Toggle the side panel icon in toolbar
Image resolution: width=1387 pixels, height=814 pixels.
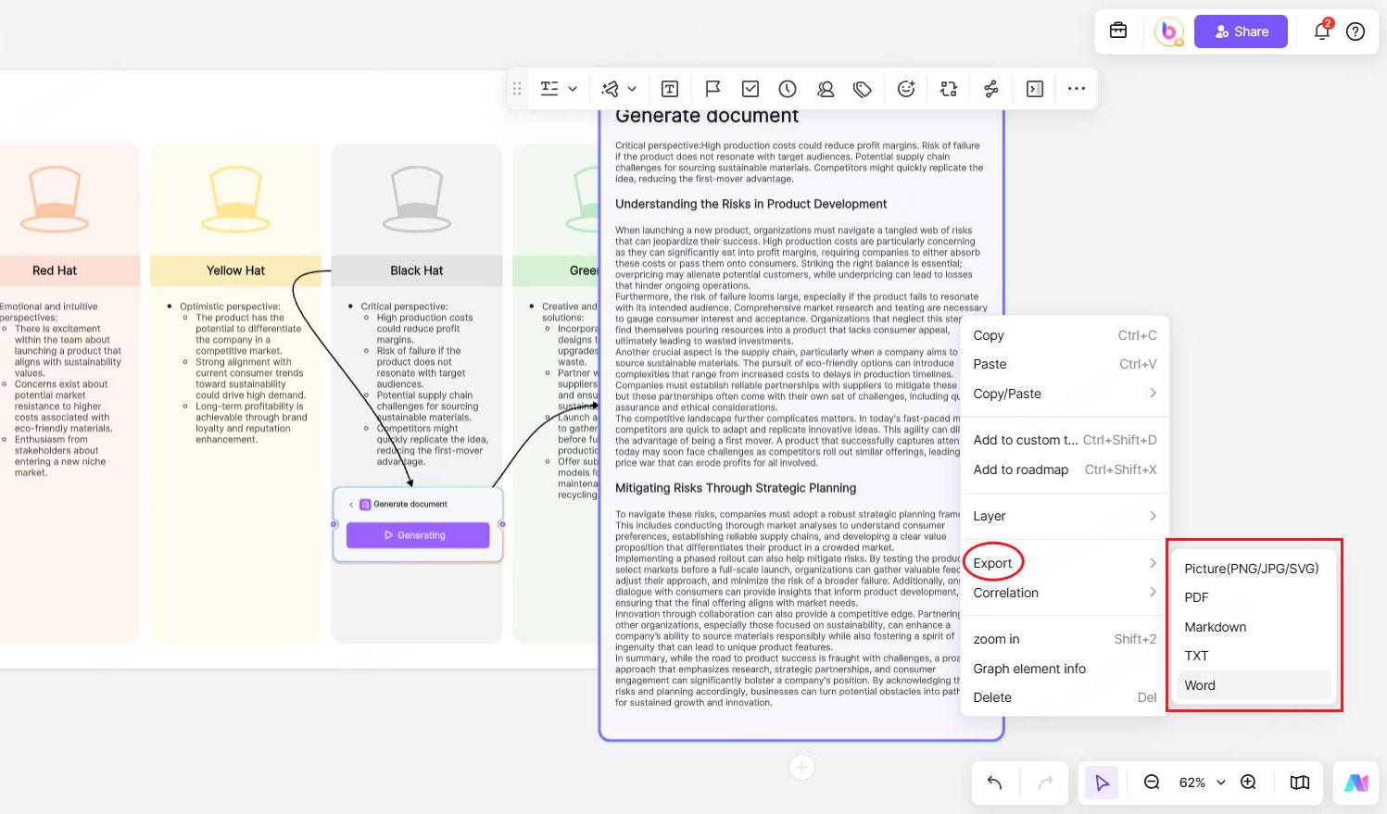click(x=1035, y=89)
